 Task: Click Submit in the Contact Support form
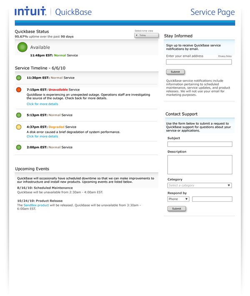click(177, 209)
